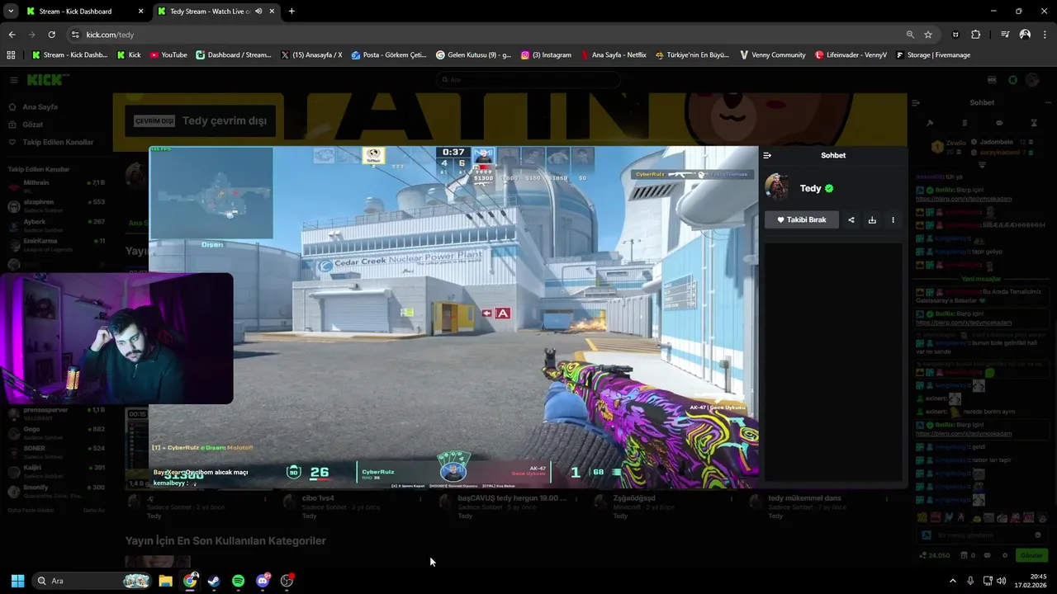Open the pinned message pin icon in chat
1057x594 pixels.
click(930, 123)
